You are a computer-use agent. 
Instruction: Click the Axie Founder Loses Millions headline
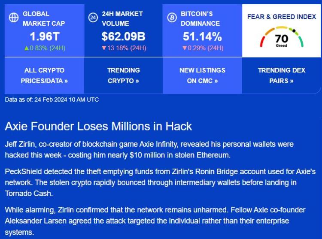[98, 126]
